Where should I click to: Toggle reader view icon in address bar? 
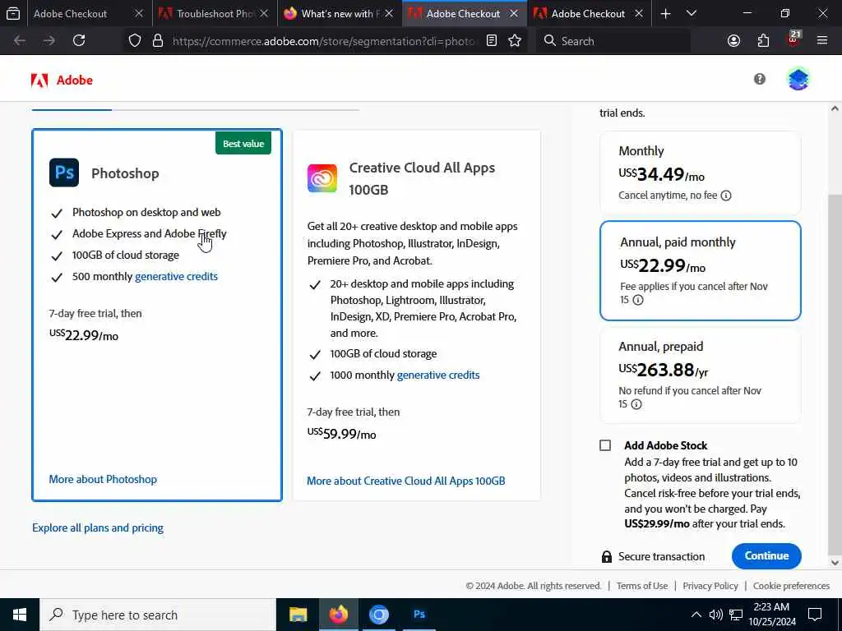[x=492, y=40]
